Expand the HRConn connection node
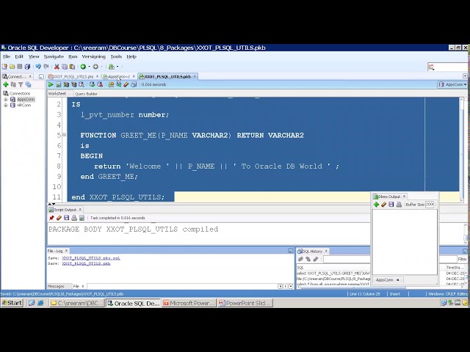Viewport: 470px width, 352px height. point(5,106)
